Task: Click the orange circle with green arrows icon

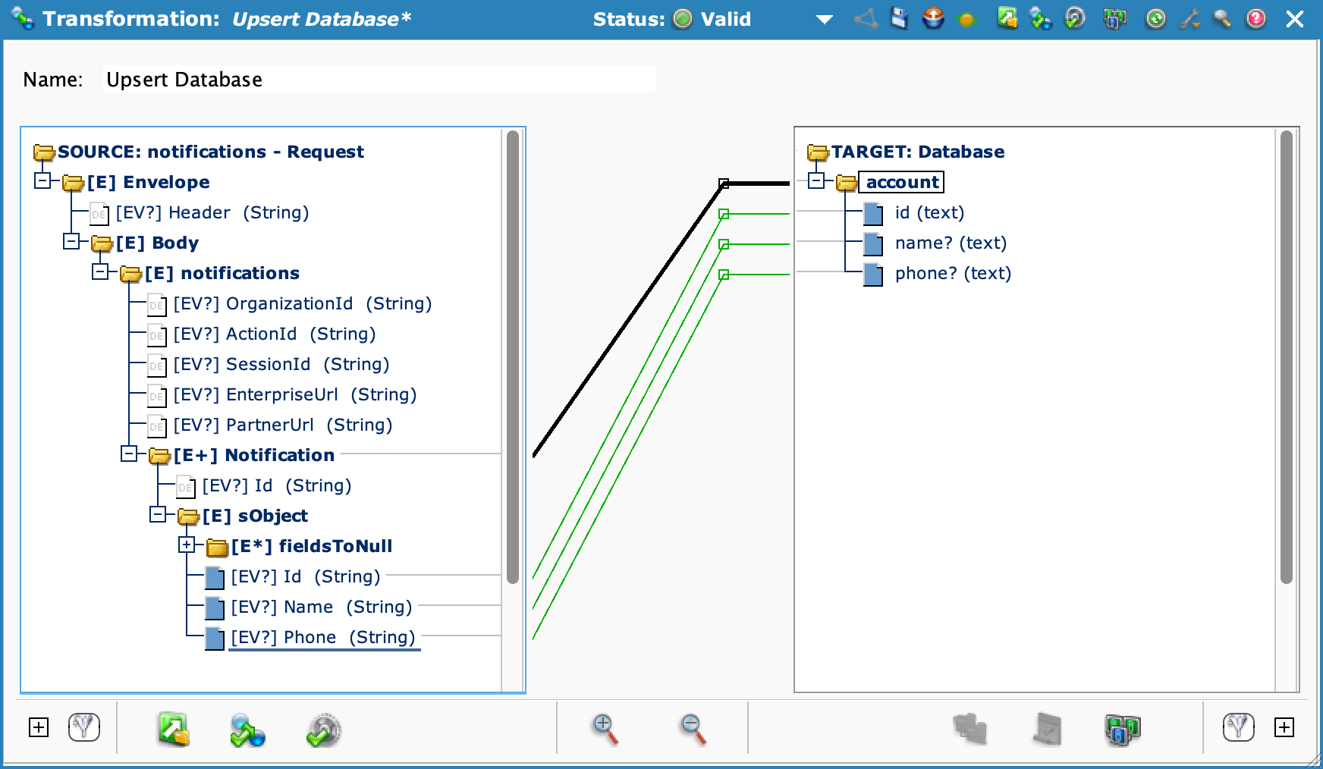Action: click(966, 20)
